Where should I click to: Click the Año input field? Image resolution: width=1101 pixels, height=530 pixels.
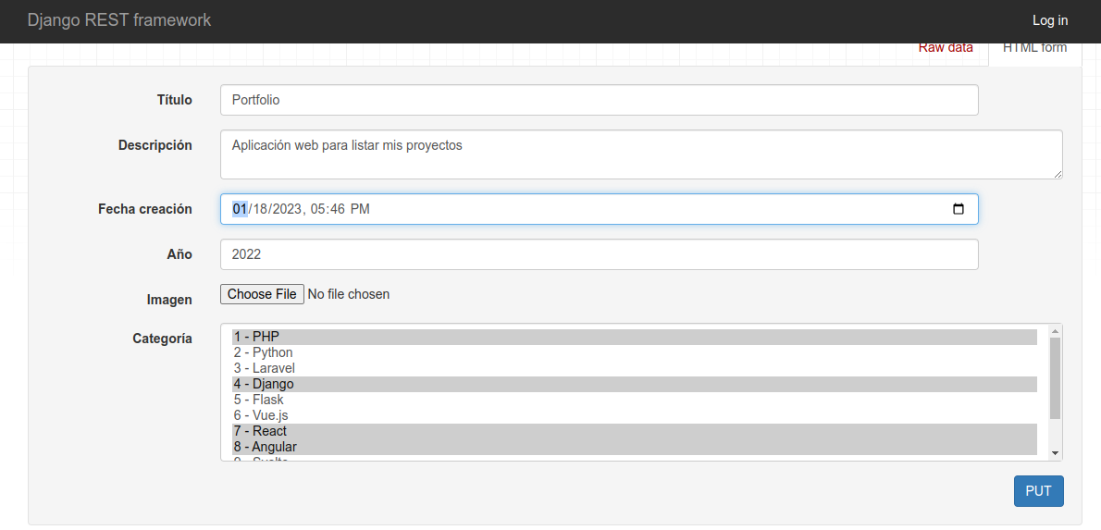point(599,254)
